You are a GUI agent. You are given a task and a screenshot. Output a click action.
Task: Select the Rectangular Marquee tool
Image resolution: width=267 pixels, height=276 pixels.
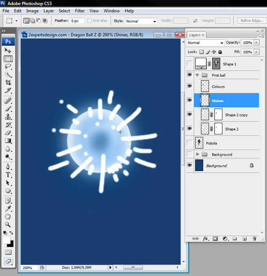click(8, 59)
